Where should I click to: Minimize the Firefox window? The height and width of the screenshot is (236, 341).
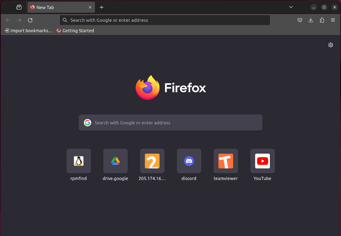point(314,7)
